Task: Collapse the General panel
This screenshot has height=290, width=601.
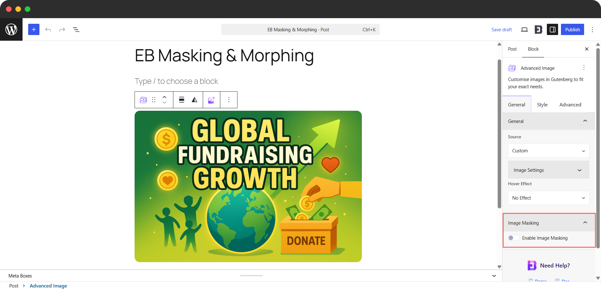Action: pyautogui.click(x=548, y=121)
